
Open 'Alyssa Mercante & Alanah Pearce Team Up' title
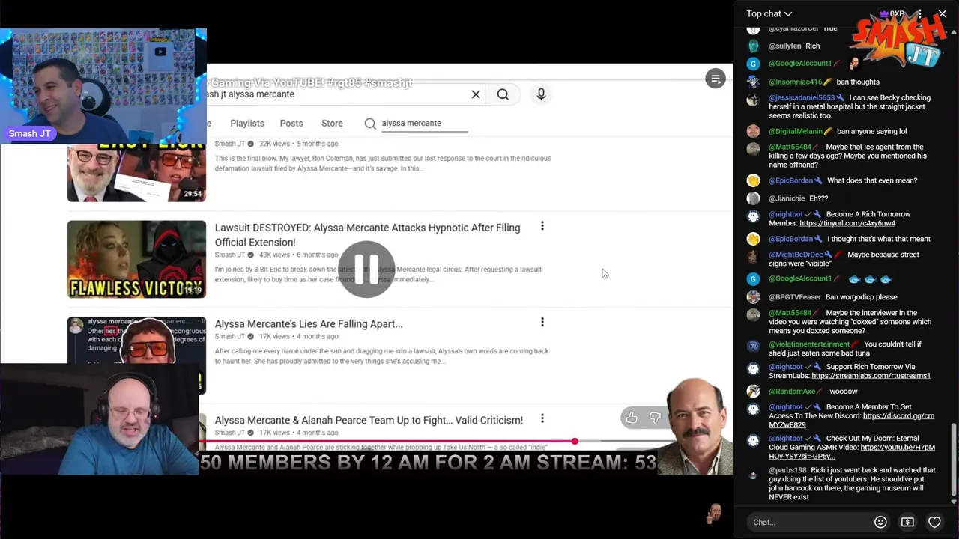click(369, 420)
